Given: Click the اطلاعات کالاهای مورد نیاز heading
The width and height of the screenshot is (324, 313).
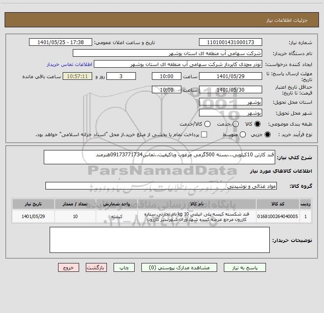Looking at the screenshot, I should [x=281, y=171].
